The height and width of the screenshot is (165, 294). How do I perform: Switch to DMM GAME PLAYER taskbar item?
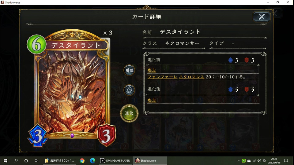point(115,161)
